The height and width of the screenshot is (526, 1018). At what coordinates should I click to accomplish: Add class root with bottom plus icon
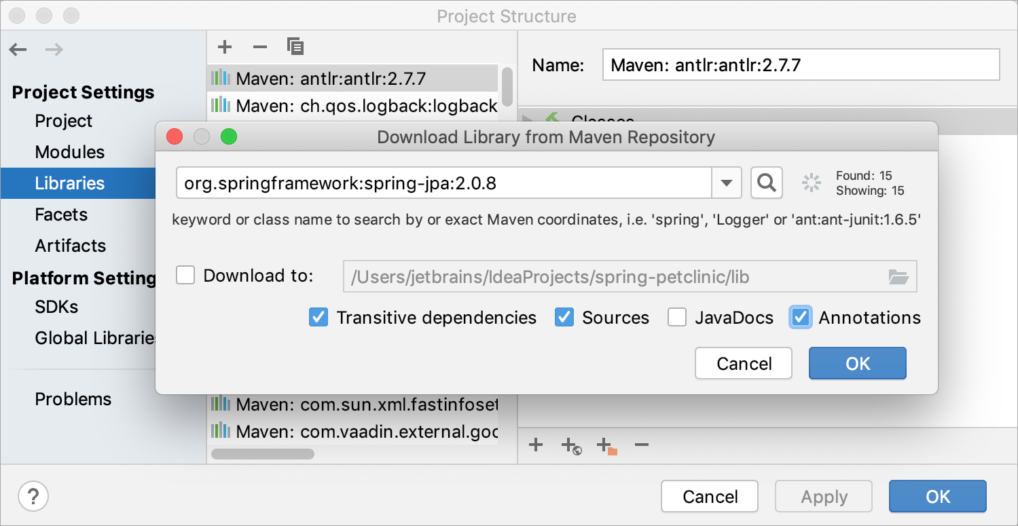(x=536, y=445)
